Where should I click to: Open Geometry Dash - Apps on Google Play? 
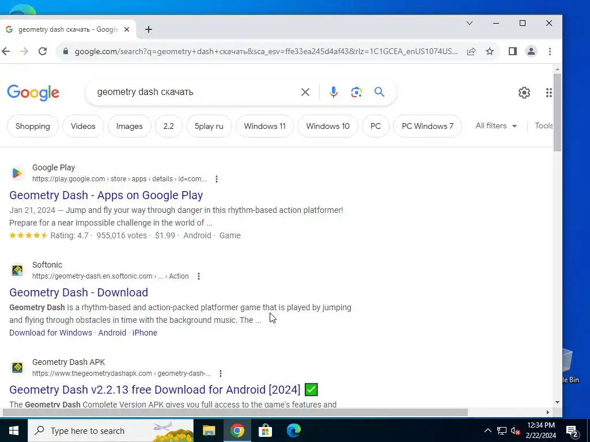pyautogui.click(x=106, y=195)
